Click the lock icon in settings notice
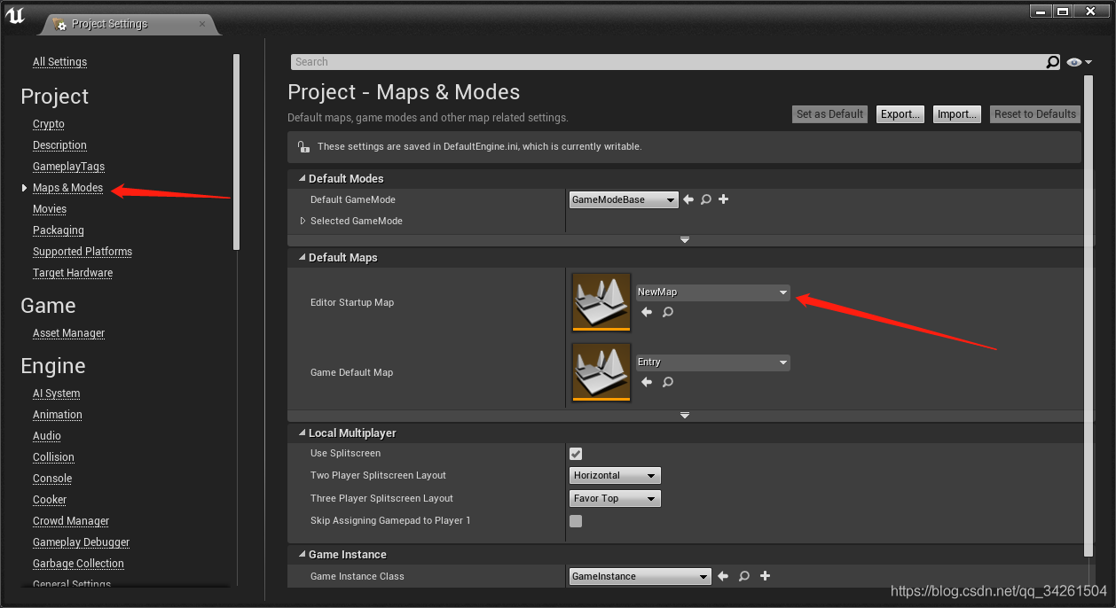Viewport: 1116px width, 608px height. click(303, 147)
